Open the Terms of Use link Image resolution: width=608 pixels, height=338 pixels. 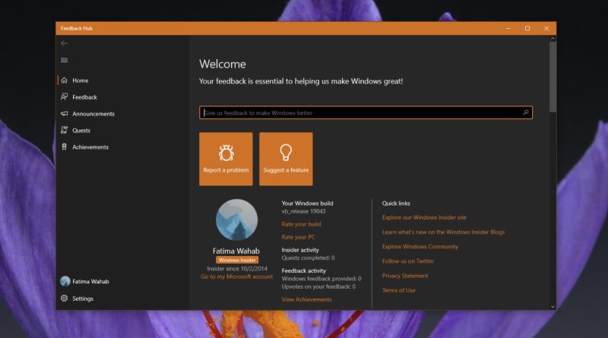398,290
